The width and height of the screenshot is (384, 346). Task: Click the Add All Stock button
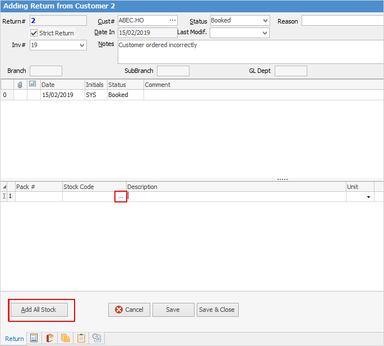click(39, 310)
